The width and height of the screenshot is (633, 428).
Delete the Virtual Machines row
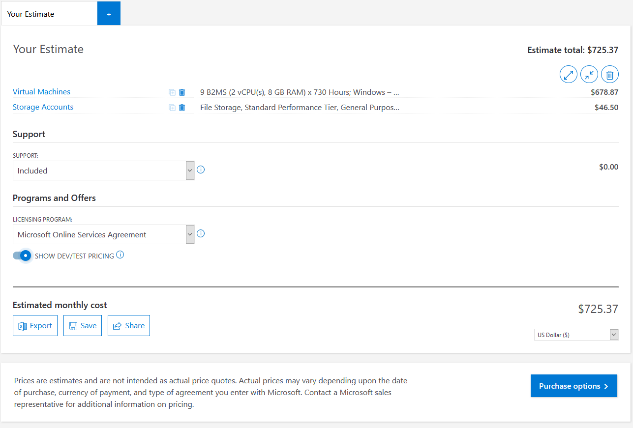click(182, 92)
